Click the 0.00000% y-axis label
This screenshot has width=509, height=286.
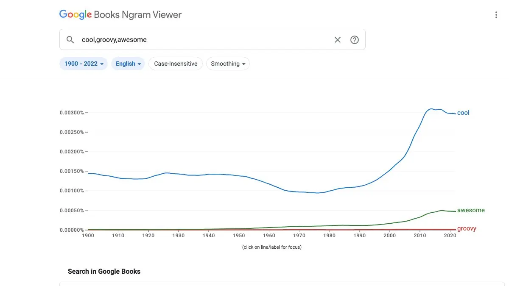point(72,230)
